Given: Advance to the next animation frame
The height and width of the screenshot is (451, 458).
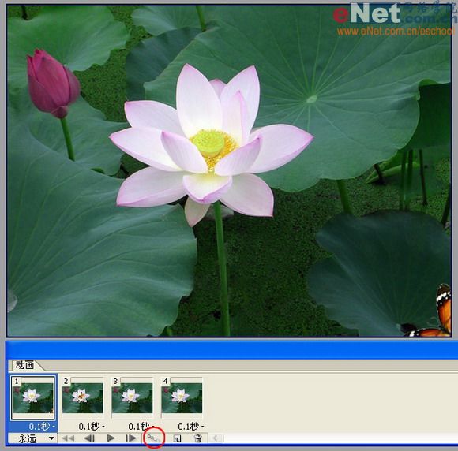Looking at the screenshot, I should pos(131,438).
